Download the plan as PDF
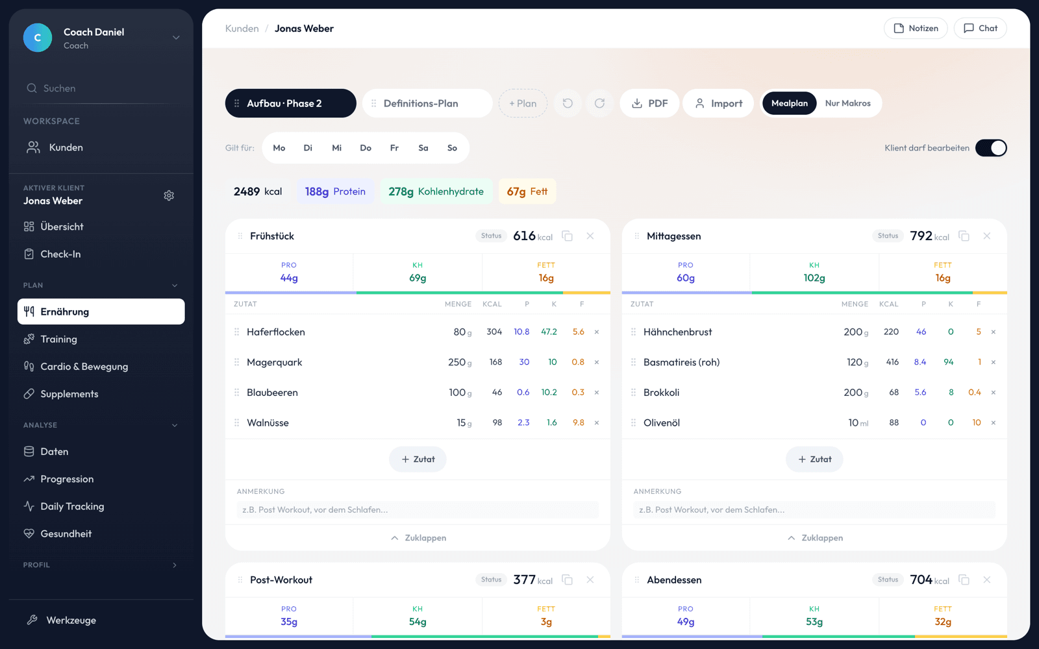 [649, 103]
